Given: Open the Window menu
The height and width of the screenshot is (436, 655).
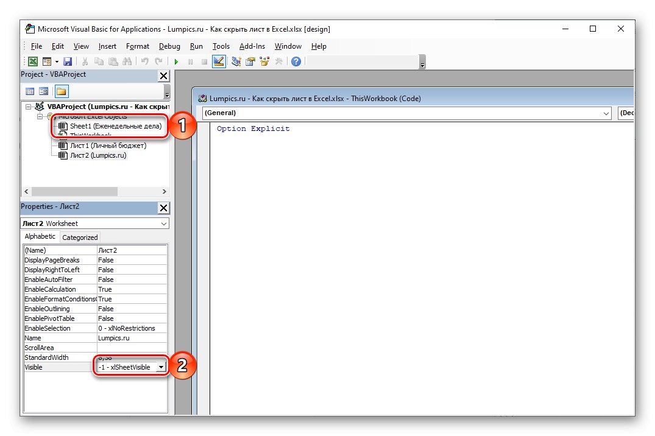Looking at the screenshot, I should click(x=288, y=46).
